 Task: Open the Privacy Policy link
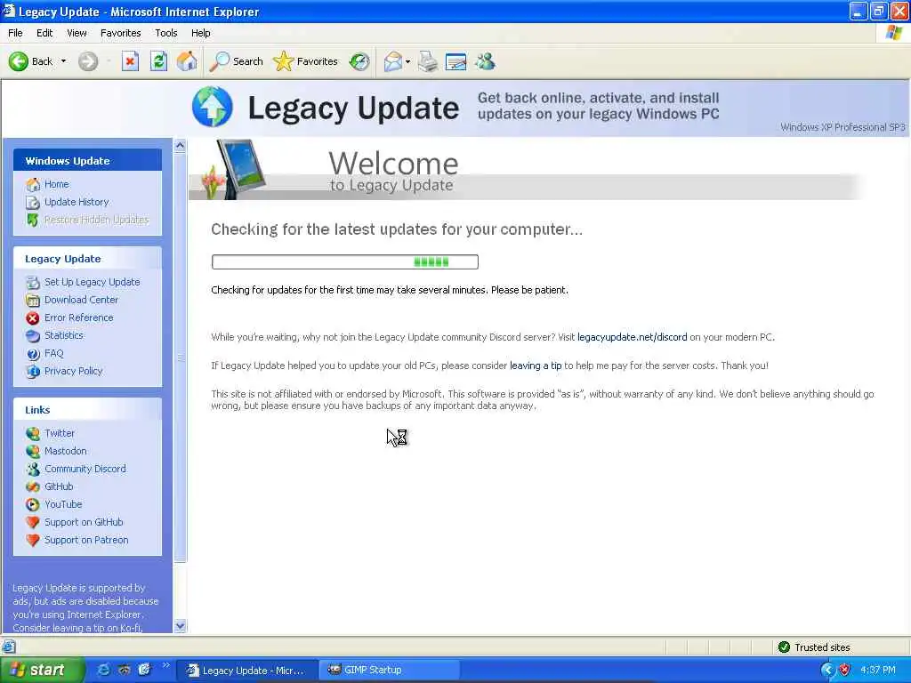(x=73, y=371)
